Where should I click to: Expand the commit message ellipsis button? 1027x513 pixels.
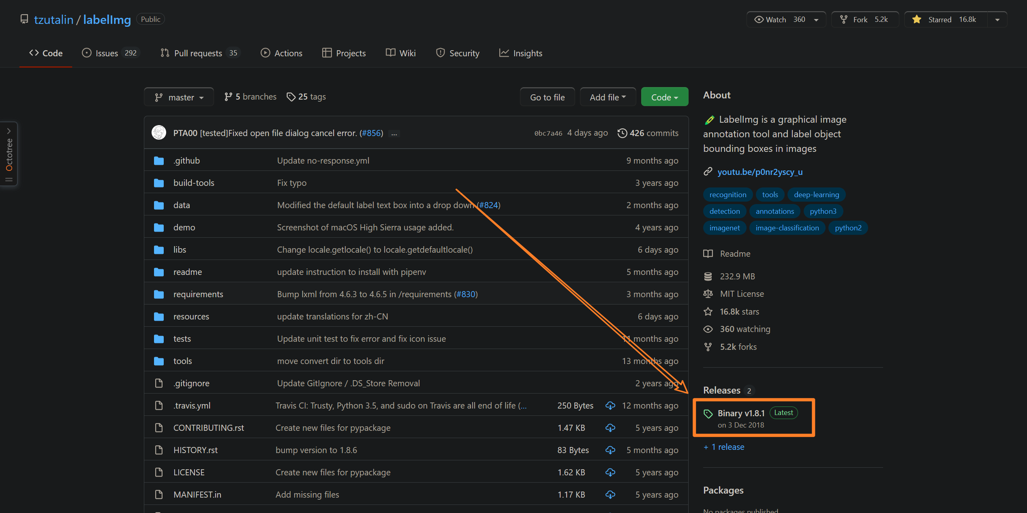pos(394,134)
